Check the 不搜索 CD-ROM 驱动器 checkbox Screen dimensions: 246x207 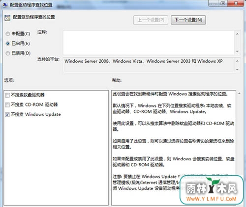pyautogui.click(x=7, y=104)
